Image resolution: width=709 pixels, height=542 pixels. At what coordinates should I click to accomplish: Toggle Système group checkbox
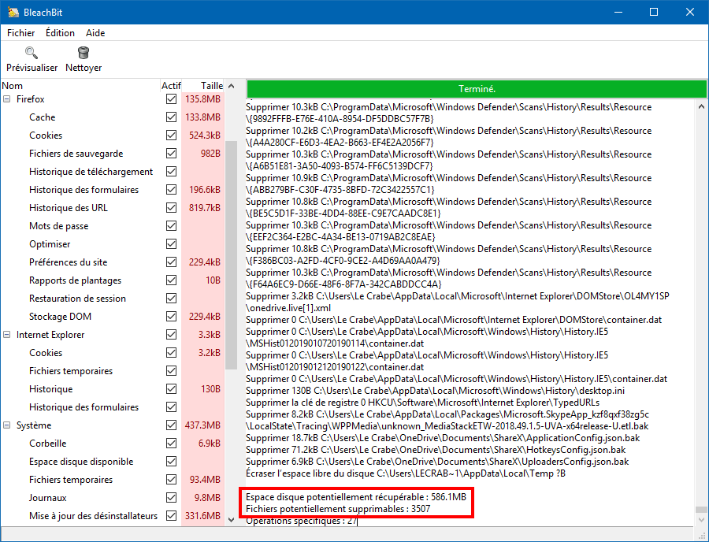click(x=172, y=425)
